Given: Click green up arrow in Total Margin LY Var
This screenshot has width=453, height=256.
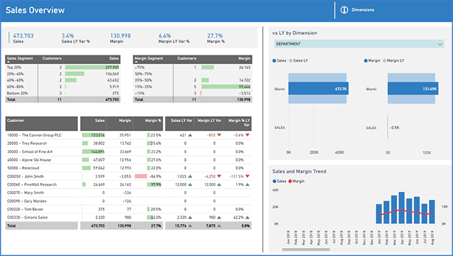Looking at the screenshot, I should coord(219,226).
